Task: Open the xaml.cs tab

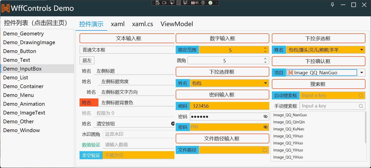Action: point(142,24)
